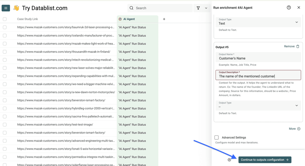
Task: Open the help question mark icon
Action: pos(289,8)
